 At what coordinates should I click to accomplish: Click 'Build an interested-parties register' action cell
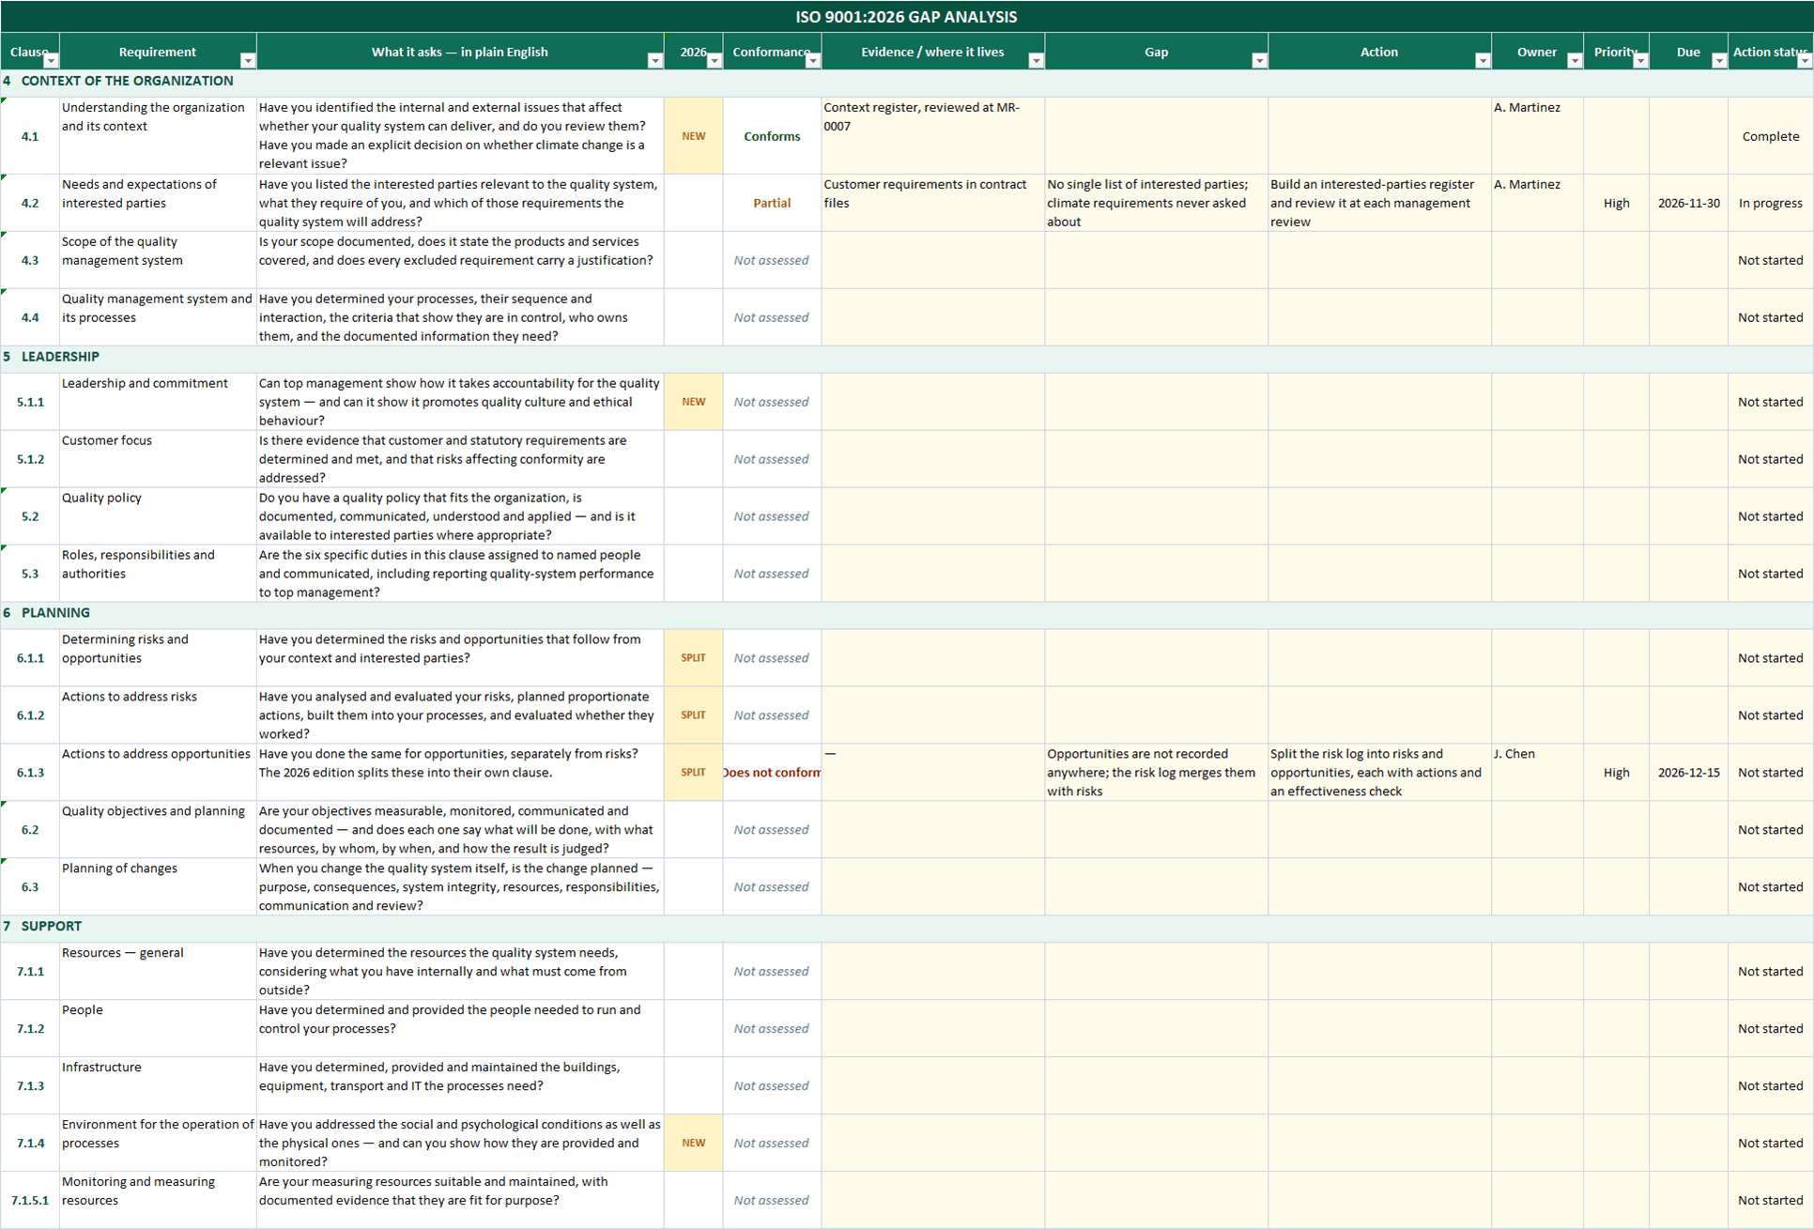pyautogui.click(x=1379, y=203)
